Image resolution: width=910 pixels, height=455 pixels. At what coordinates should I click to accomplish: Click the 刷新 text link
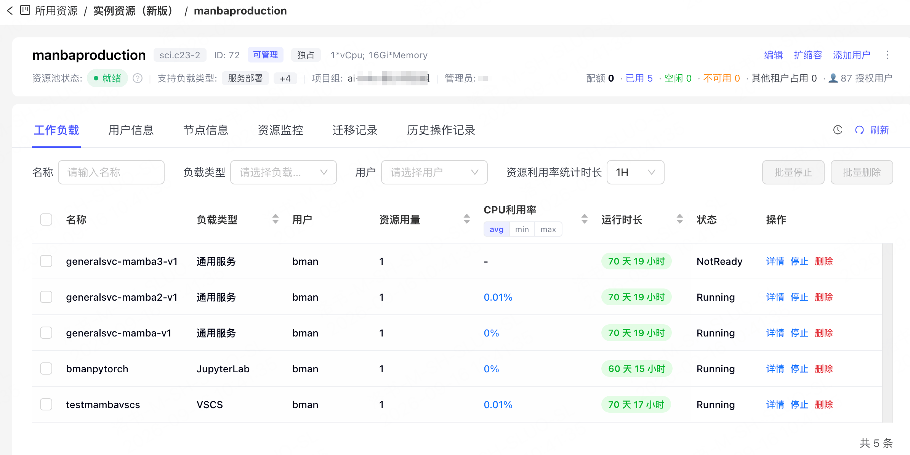pos(880,130)
